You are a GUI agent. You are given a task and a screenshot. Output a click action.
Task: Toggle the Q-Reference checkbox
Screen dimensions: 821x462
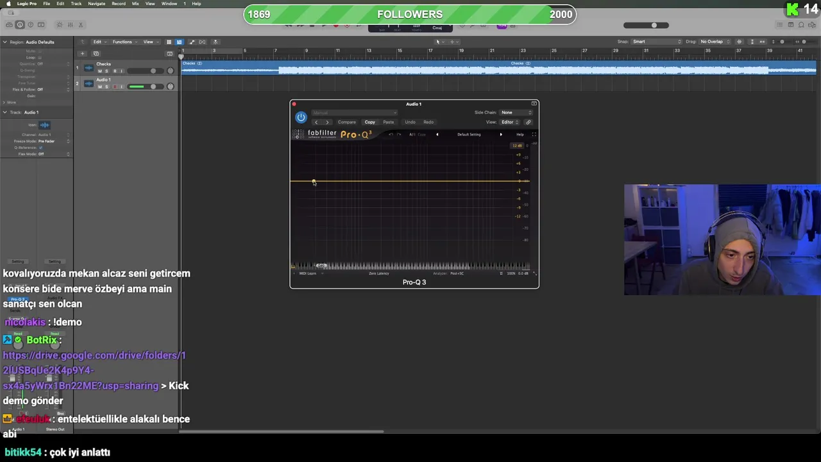(40, 148)
